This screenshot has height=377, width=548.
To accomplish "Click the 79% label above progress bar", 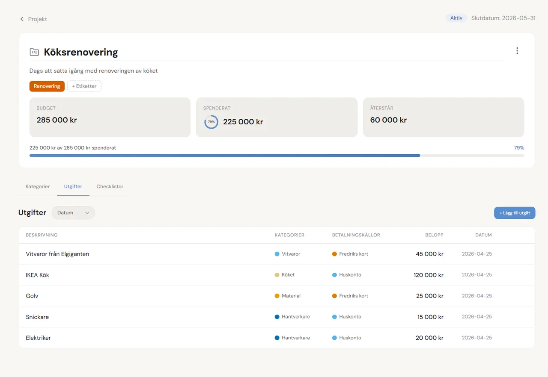I will [x=519, y=148].
